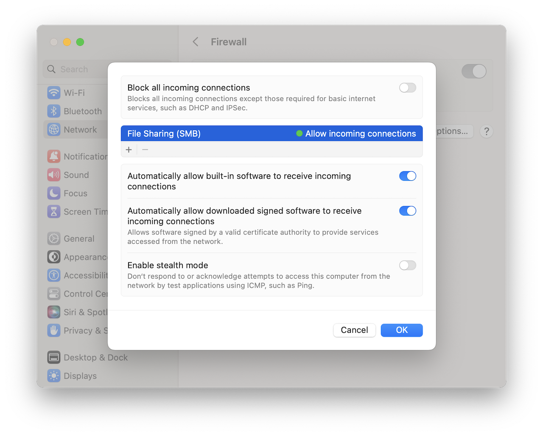Add an app using the plus button
Image resolution: width=543 pixels, height=436 pixels.
pyautogui.click(x=129, y=149)
